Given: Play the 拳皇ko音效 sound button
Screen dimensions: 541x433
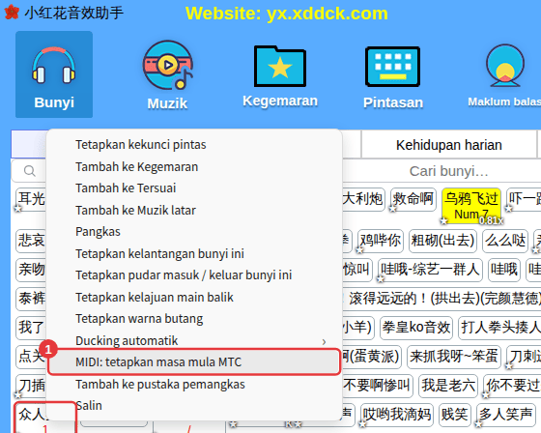Looking at the screenshot, I should [415, 327].
